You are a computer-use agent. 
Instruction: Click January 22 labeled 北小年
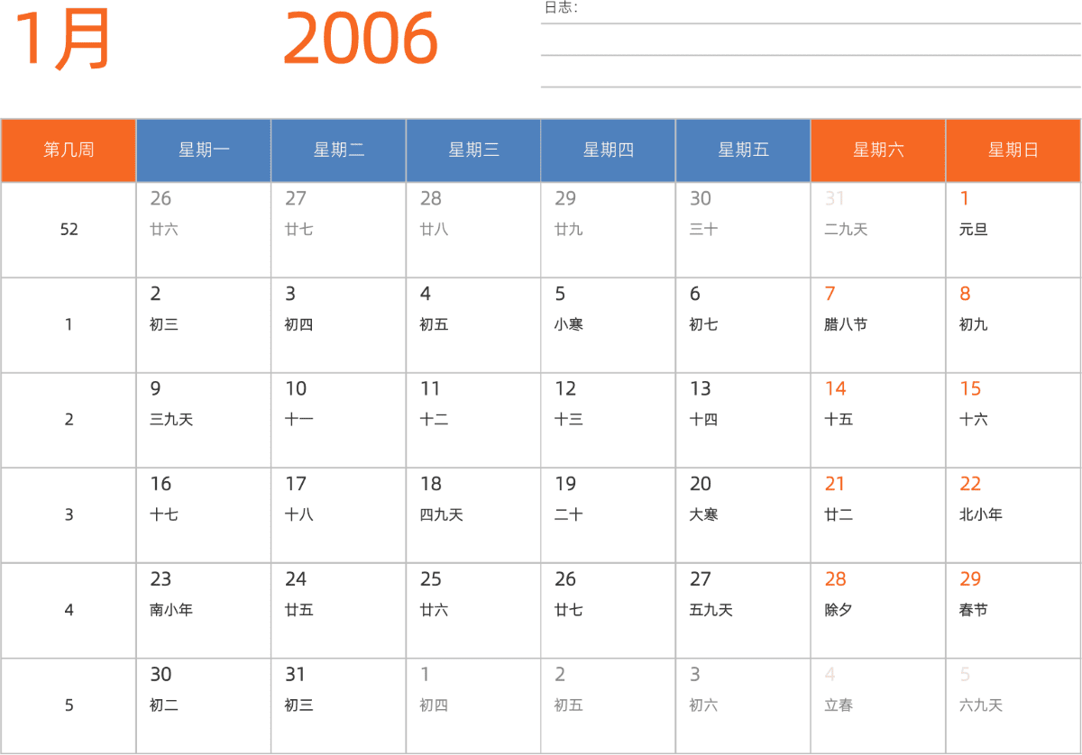pos(1013,515)
